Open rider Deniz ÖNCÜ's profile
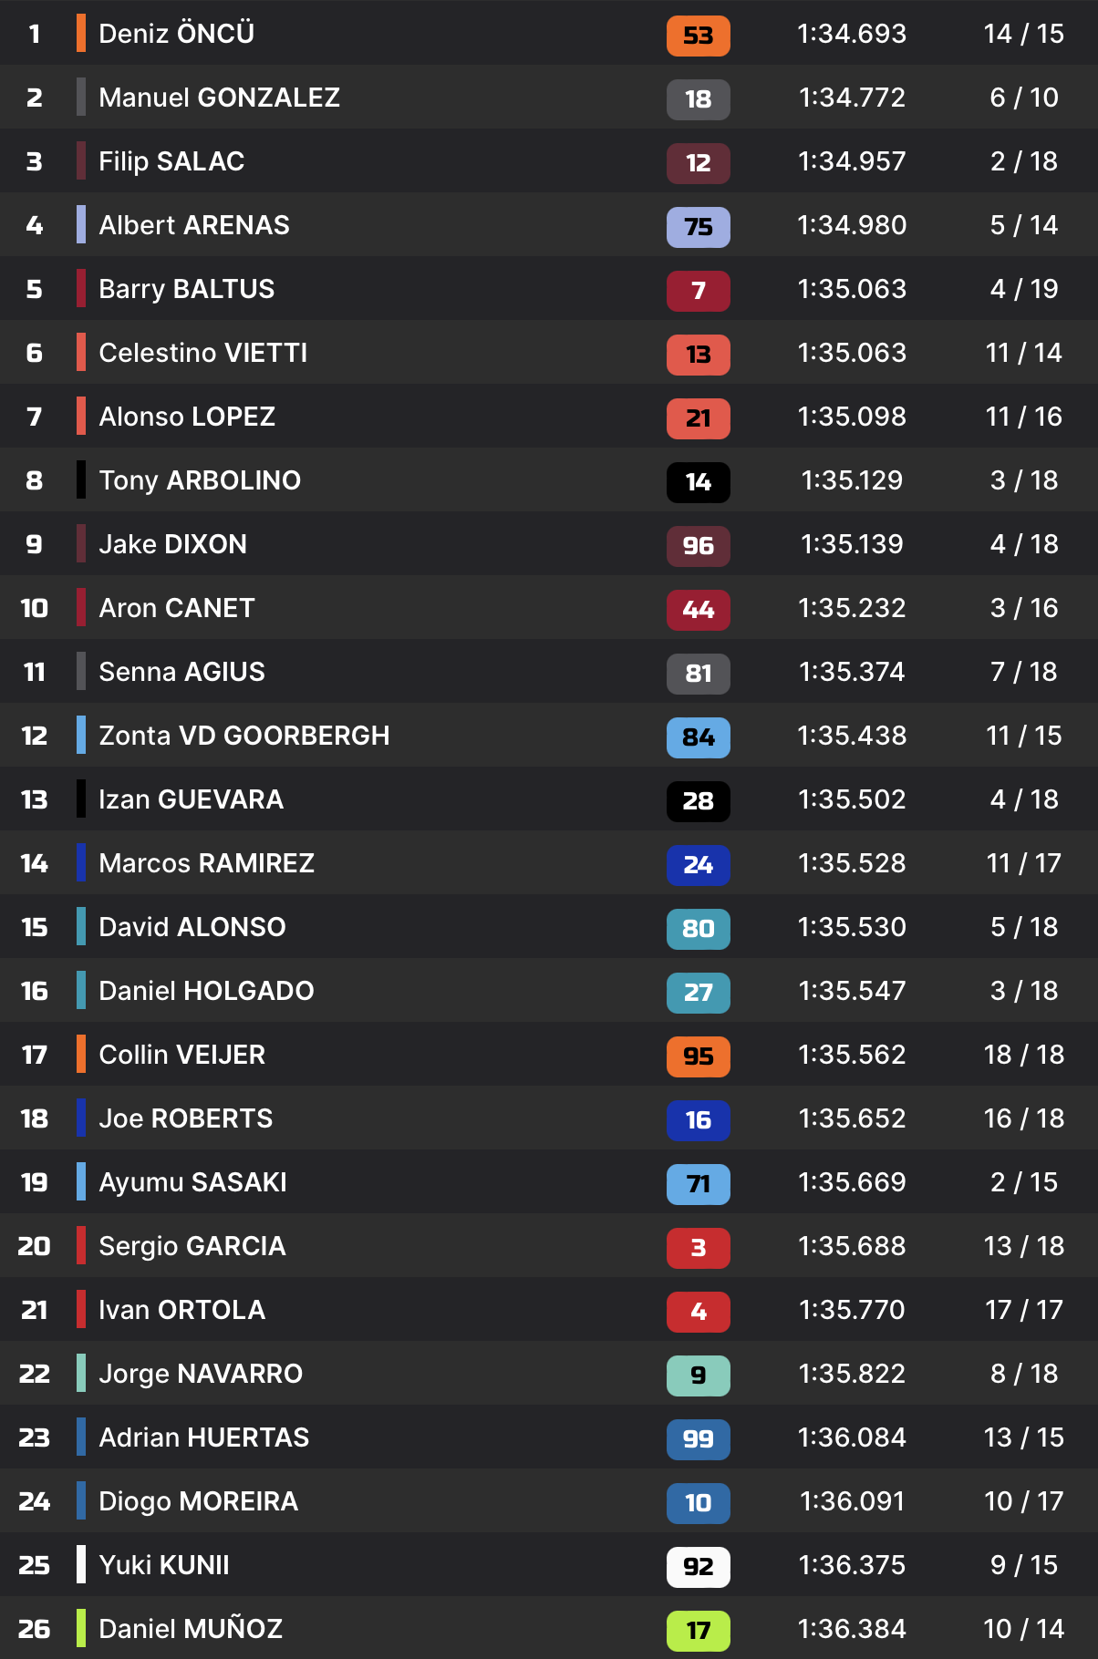Screen dimensions: 1098x1659 coord(176,34)
